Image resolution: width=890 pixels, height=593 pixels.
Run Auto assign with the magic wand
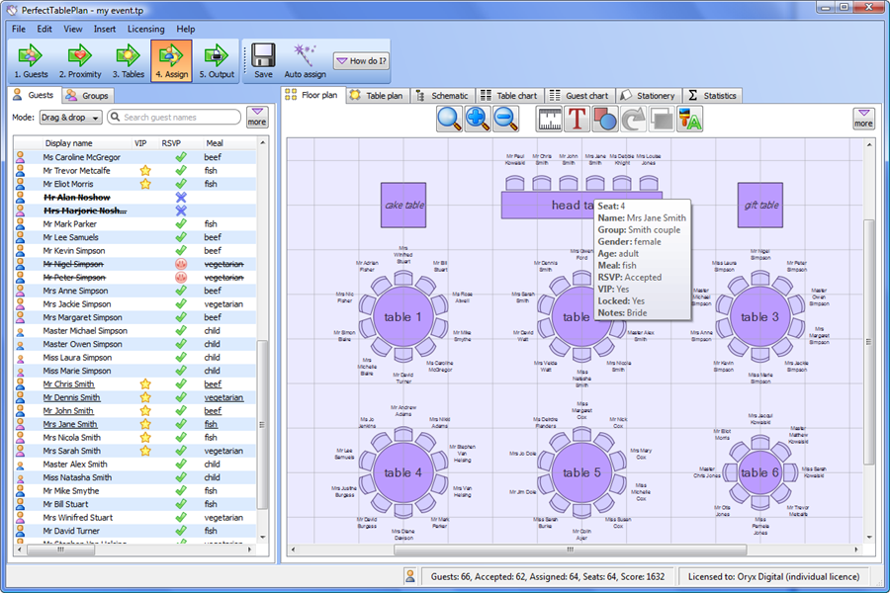point(305,60)
